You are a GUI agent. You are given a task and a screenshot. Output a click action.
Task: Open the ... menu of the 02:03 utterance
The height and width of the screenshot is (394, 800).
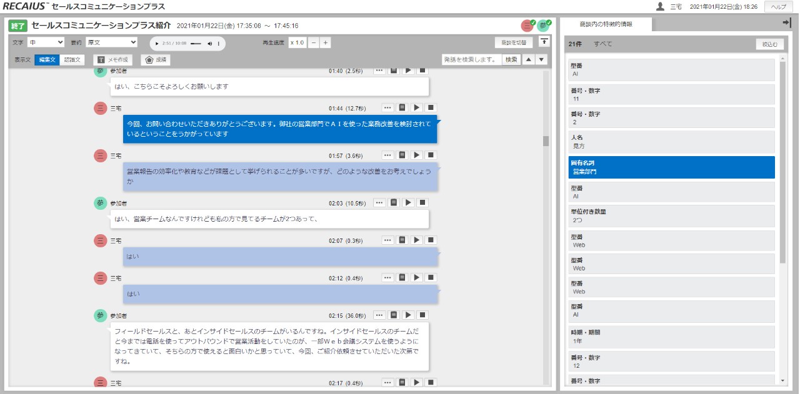click(379, 202)
